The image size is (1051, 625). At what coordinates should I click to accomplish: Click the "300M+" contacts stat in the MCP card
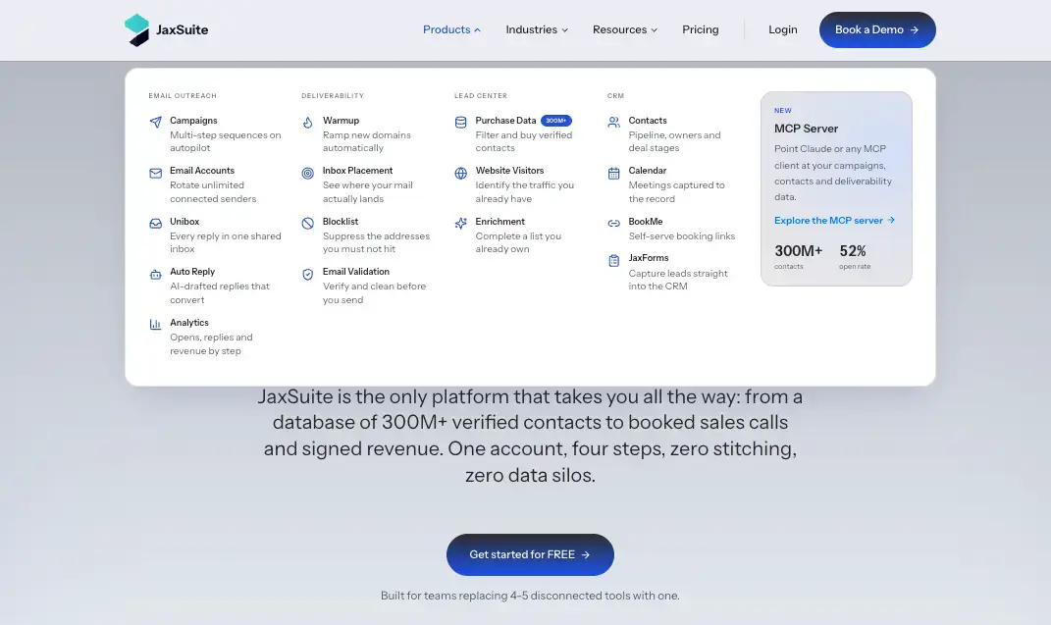(798, 251)
